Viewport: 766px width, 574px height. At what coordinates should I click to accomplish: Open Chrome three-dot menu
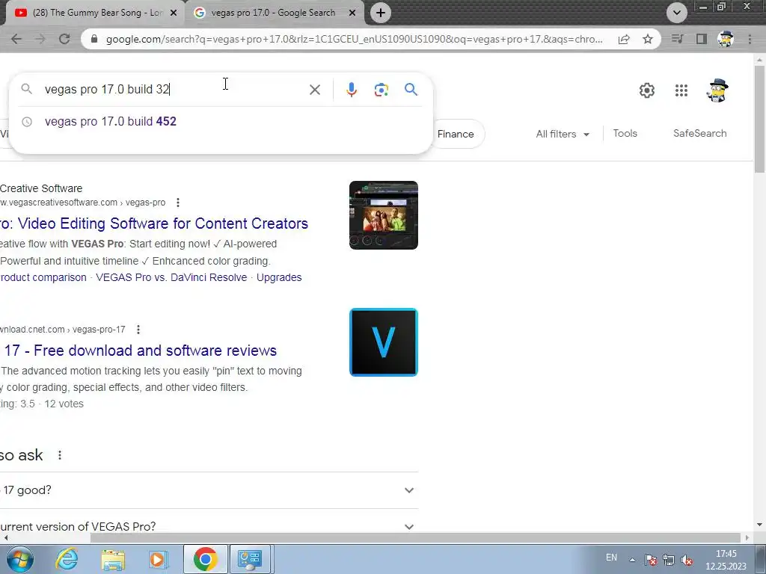(x=750, y=39)
